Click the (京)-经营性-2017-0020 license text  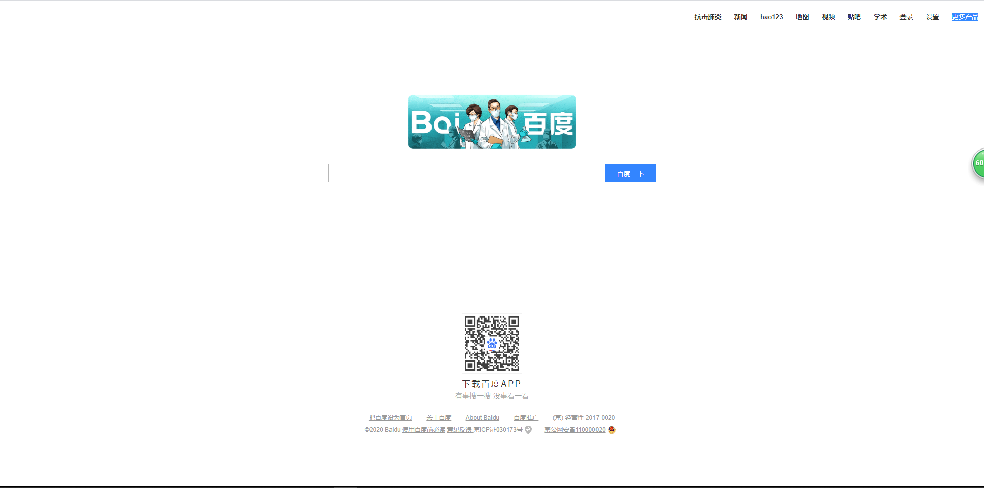click(x=584, y=418)
